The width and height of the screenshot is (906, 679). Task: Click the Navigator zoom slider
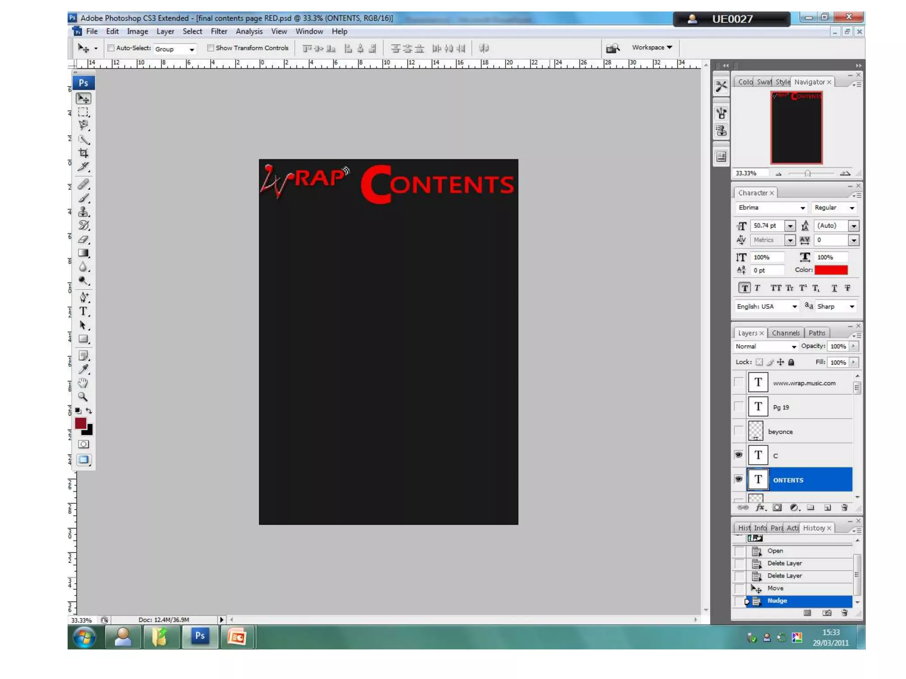click(x=808, y=174)
